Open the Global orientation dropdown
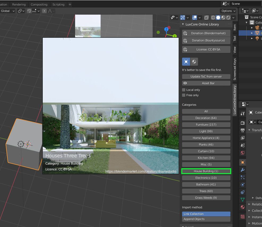This screenshot has height=227, width=262. point(7,11)
